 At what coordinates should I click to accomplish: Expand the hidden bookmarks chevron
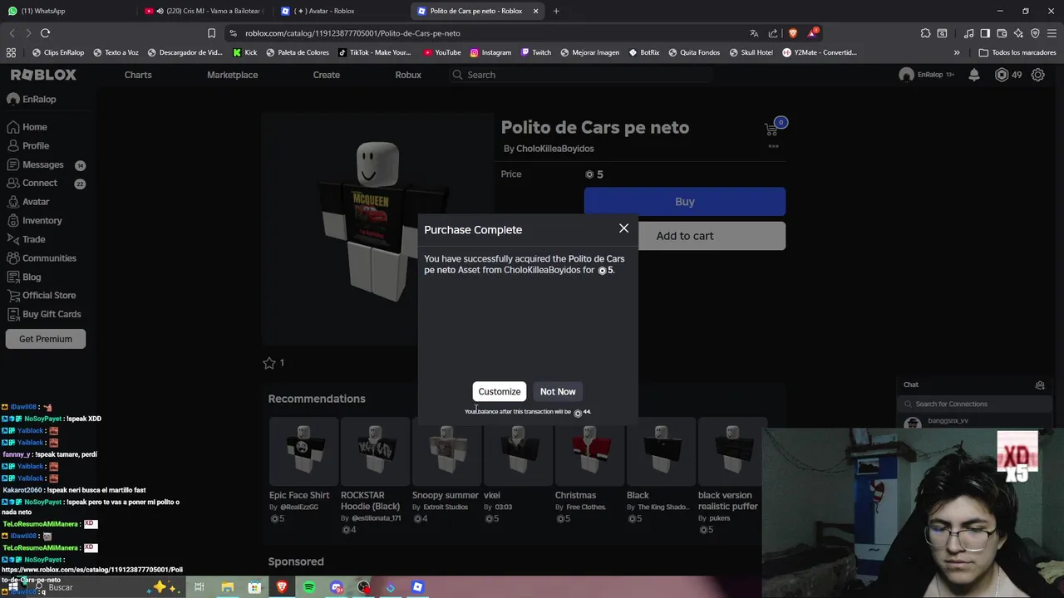(x=957, y=52)
